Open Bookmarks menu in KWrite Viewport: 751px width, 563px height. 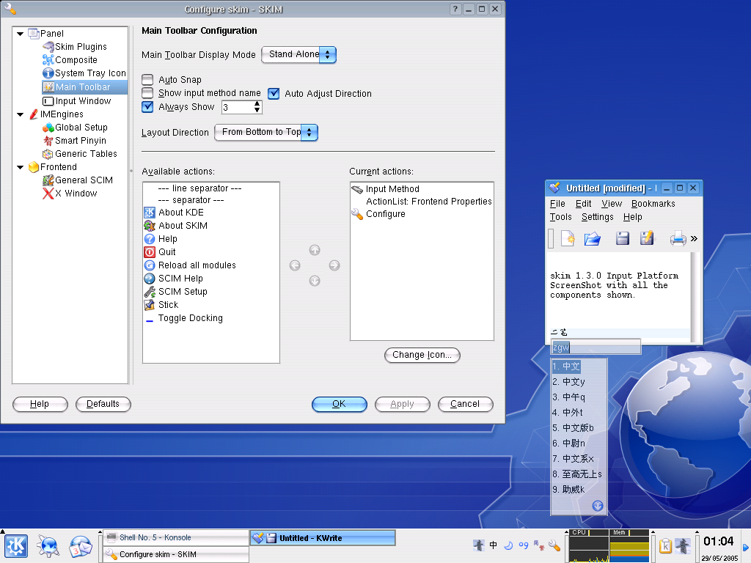tap(653, 204)
